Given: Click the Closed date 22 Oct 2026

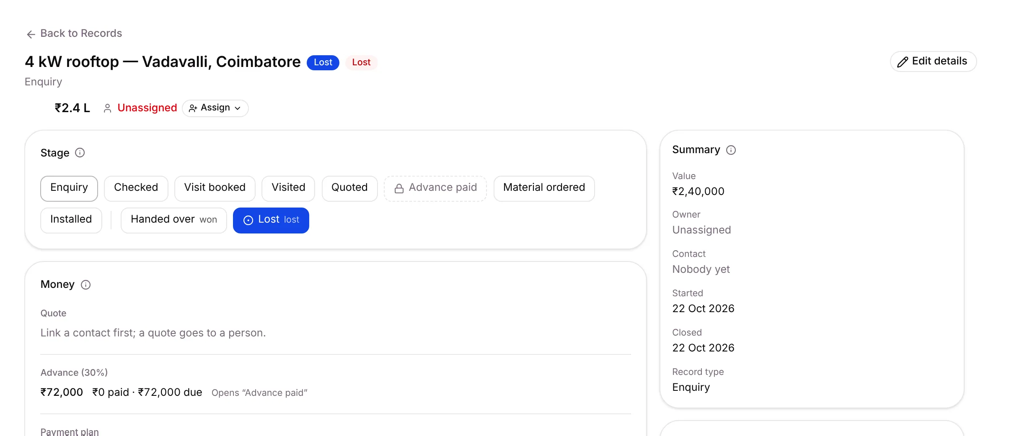Looking at the screenshot, I should (x=703, y=348).
